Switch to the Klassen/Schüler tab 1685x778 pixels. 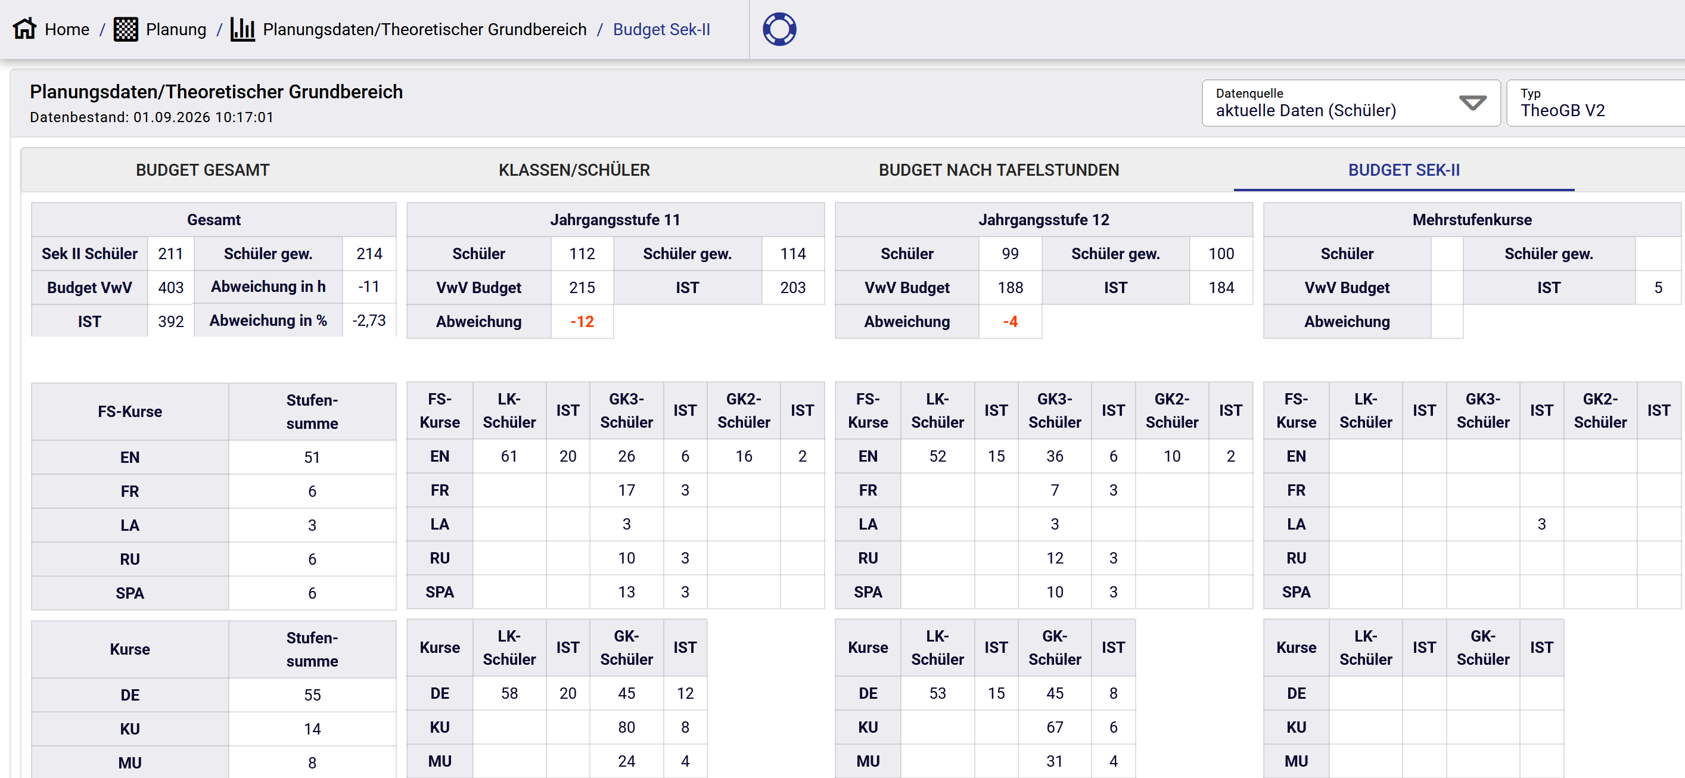574,170
